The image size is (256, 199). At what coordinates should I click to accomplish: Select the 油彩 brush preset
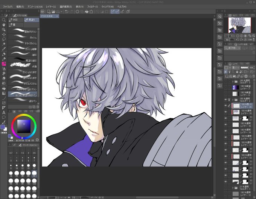click(23, 54)
